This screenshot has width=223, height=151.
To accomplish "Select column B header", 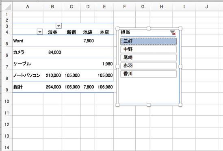I will [x=52, y=6].
